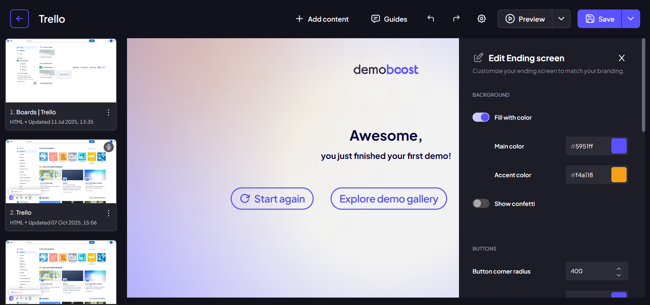This screenshot has height=305, width=650.
Task: Click 'Updated 07 Oct 2025, 15:06' text
Action: [63, 222]
